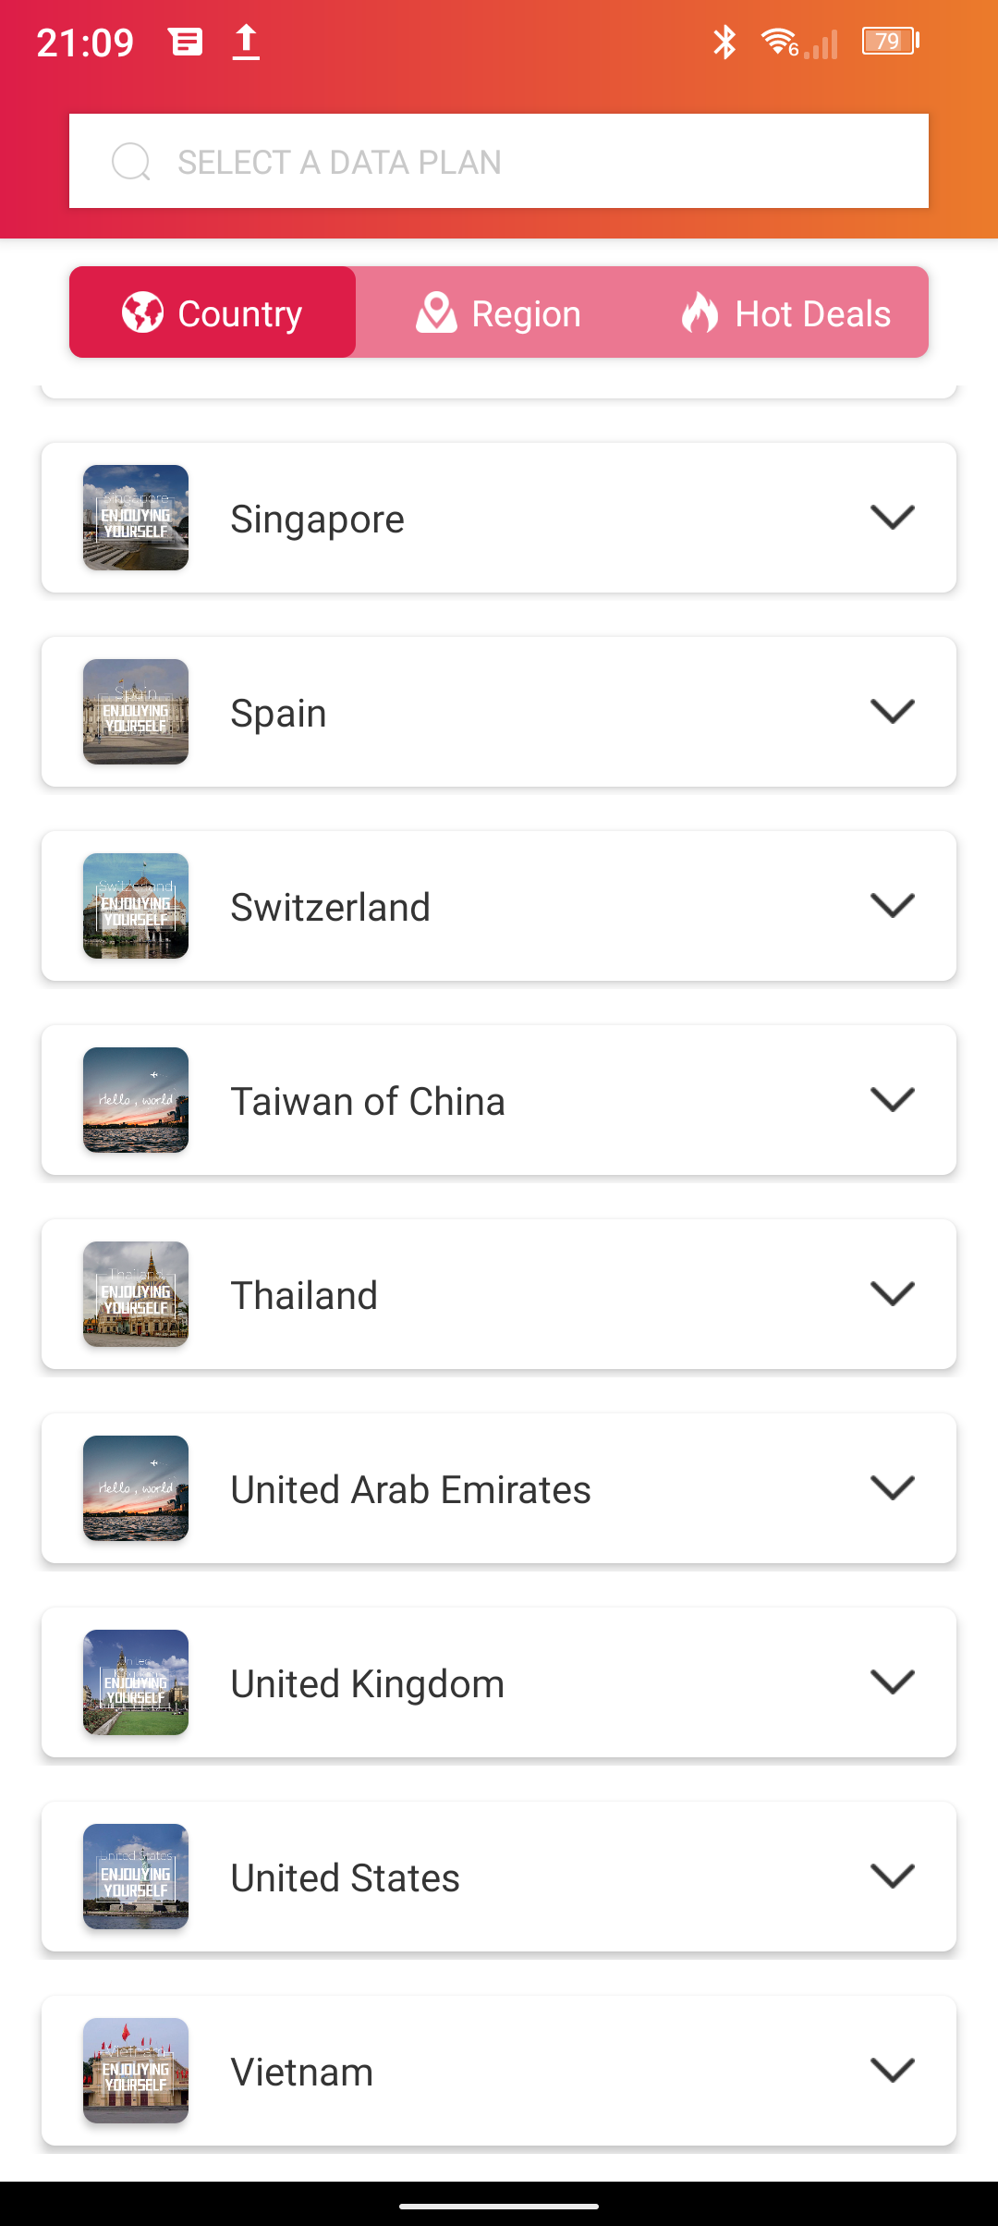The height and width of the screenshot is (2226, 998).
Task: Open the Thailand dropdown arrow
Action: pyautogui.click(x=892, y=1294)
